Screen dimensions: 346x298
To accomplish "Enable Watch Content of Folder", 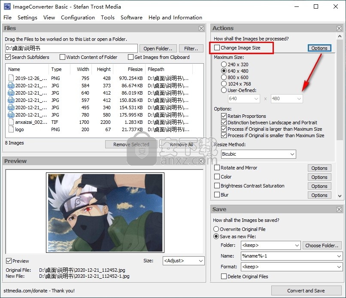I will coord(62,57).
